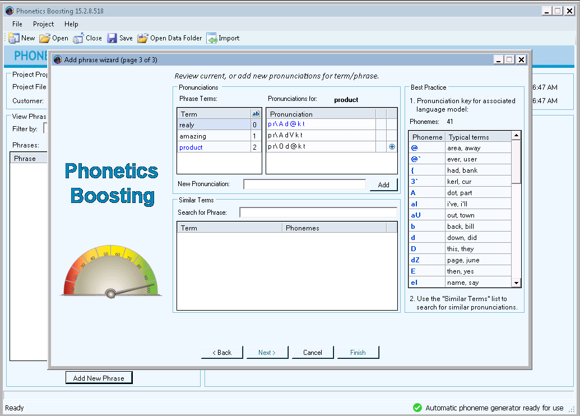
Task: Open the Help menu
Action: pos(71,24)
